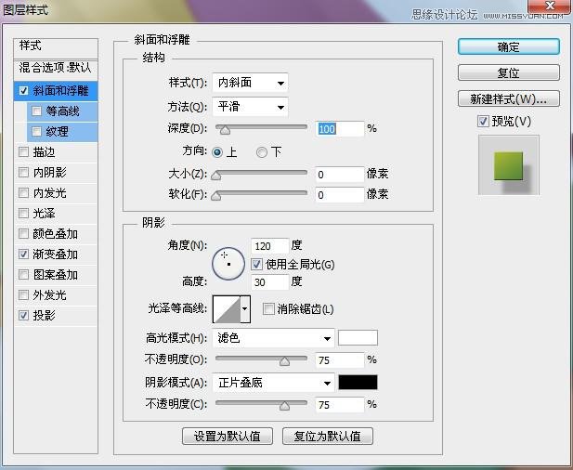Enable the 纹理 checkbox
Screen dimensions: 573x470
pyautogui.click(x=36, y=132)
